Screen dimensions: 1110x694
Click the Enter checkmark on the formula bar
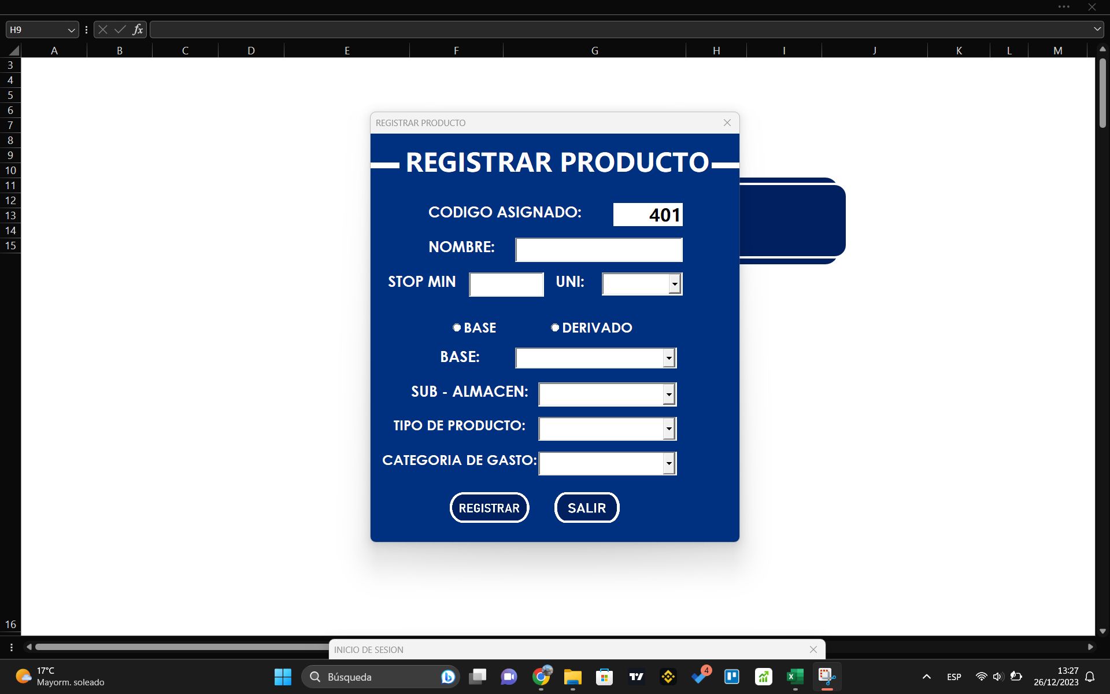[x=120, y=29]
